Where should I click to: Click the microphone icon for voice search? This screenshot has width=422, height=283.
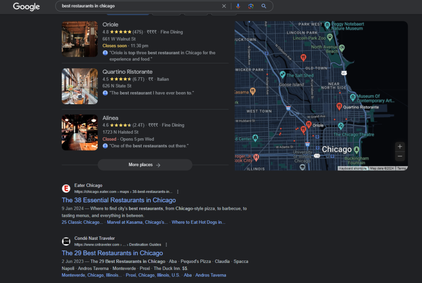click(x=238, y=6)
